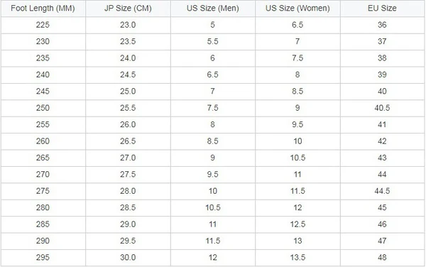Select the EU size 47 cell

(382, 241)
